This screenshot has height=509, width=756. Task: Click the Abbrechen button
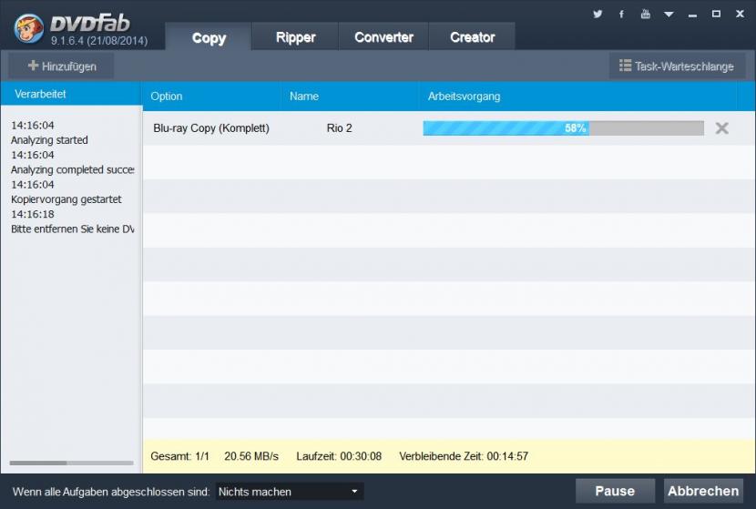tap(703, 491)
